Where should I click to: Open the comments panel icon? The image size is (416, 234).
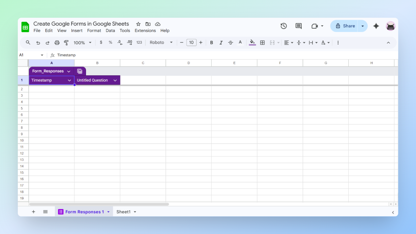(x=299, y=26)
